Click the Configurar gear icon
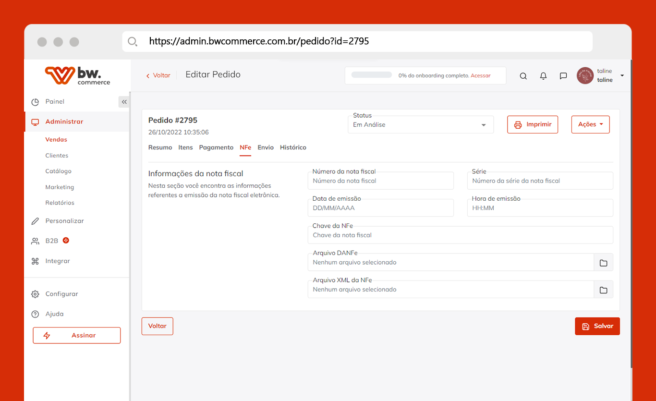 point(35,294)
